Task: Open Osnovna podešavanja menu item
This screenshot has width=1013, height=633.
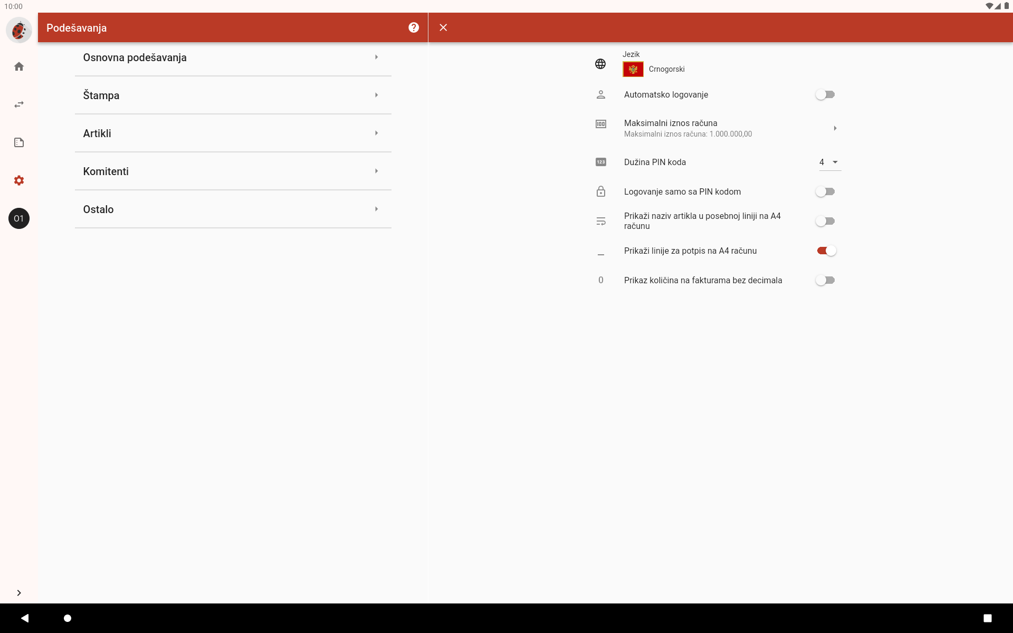Action: coord(233,57)
